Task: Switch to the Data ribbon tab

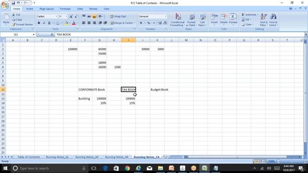Action: point(80,9)
